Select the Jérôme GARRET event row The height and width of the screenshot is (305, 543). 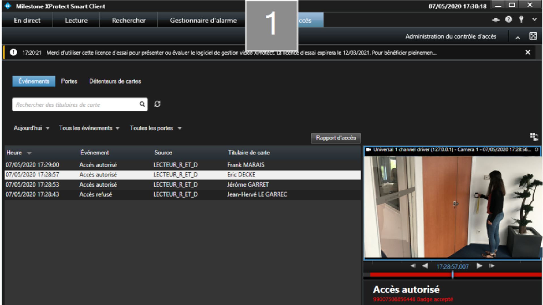183,185
